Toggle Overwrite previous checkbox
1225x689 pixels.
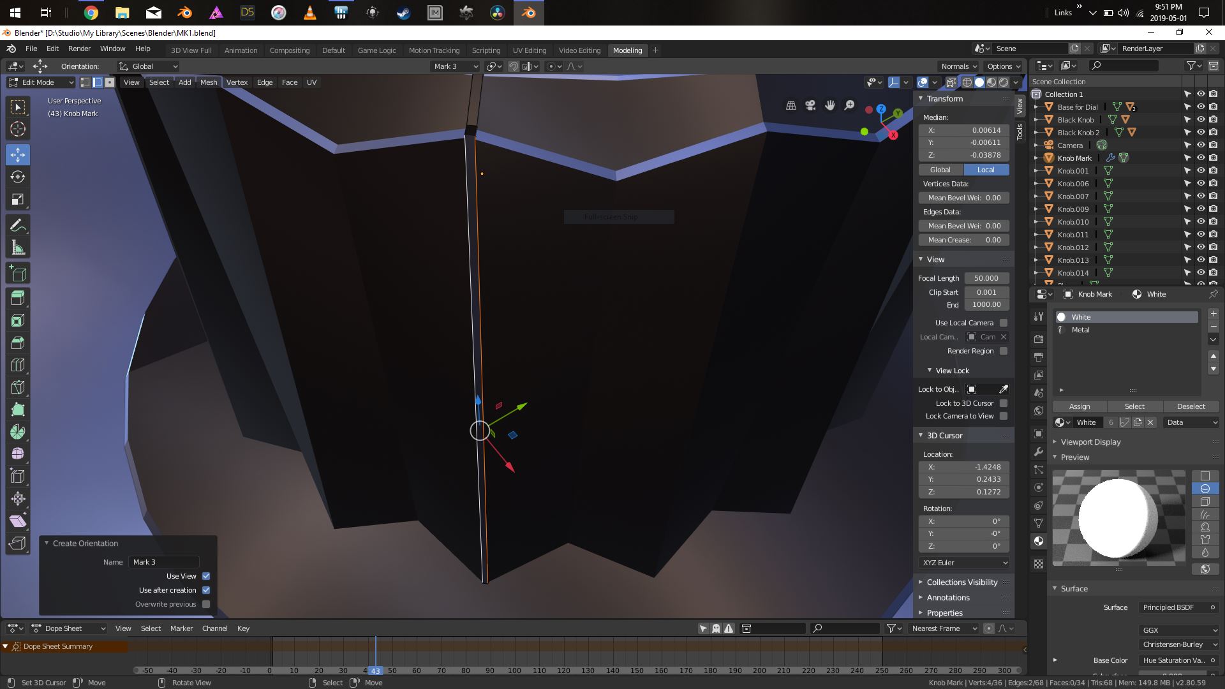pos(206,604)
